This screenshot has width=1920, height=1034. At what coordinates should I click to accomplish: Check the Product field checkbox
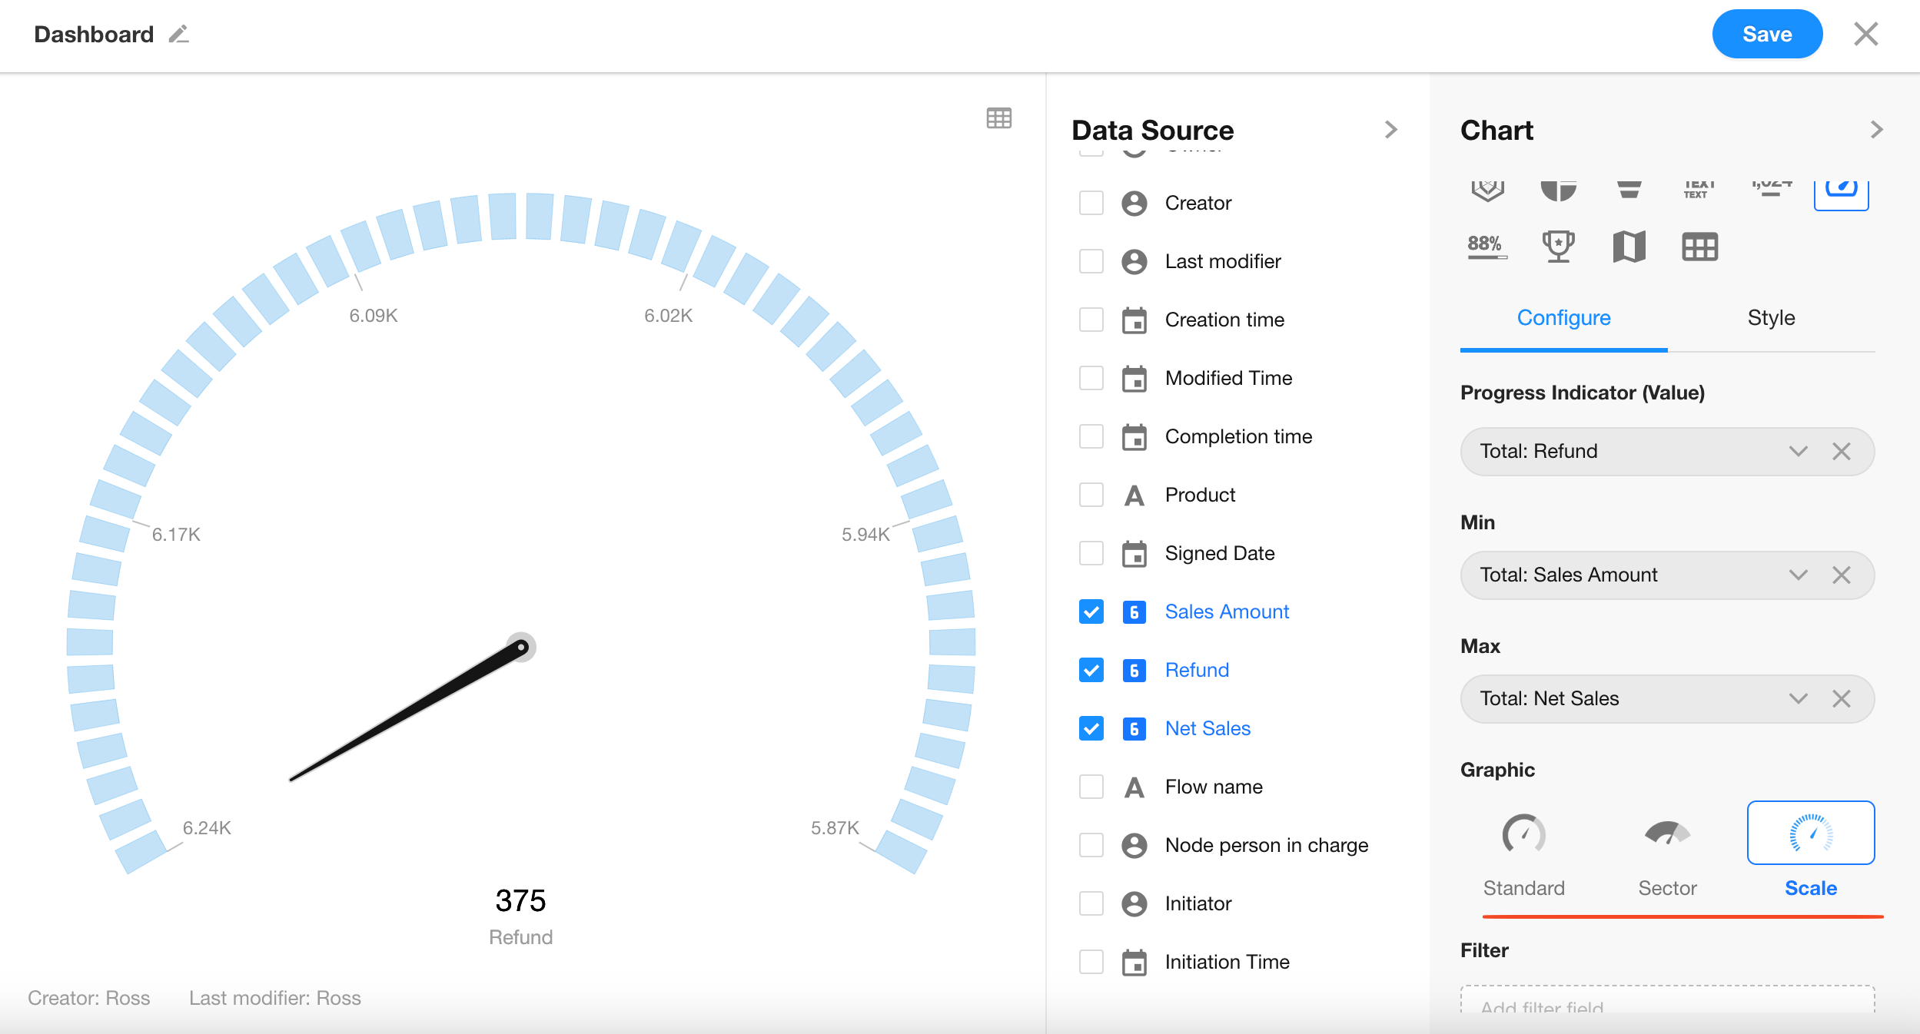point(1091,495)
